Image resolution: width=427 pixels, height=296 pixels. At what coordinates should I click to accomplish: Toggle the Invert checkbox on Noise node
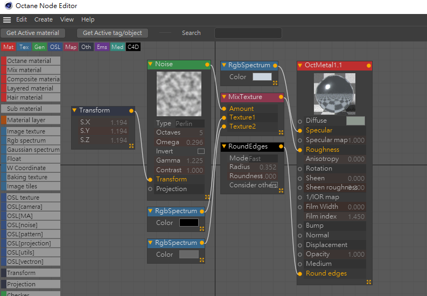pyautogui.click(x=201, y=151)
